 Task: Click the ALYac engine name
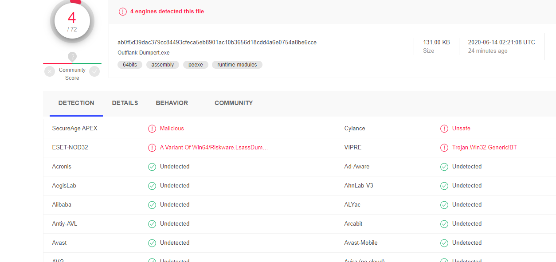coord(353,205)
